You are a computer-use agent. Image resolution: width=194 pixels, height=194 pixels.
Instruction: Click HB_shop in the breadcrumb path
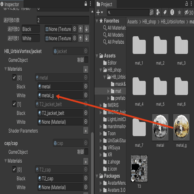tap(149, 22)
